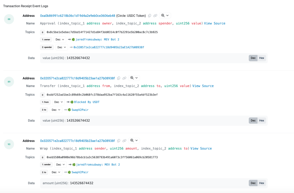Select Dec format for log 90 data

253,183
